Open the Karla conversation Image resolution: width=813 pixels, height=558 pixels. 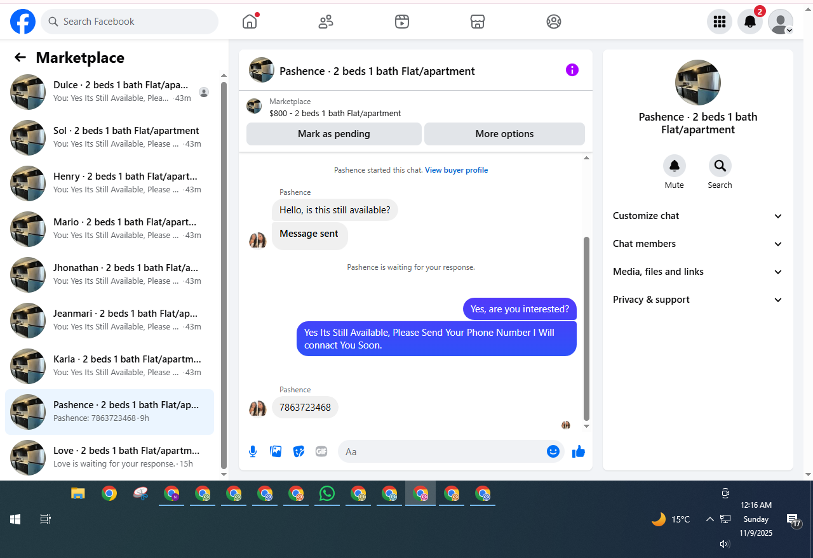pyautogui.click(x=109, y=366)
